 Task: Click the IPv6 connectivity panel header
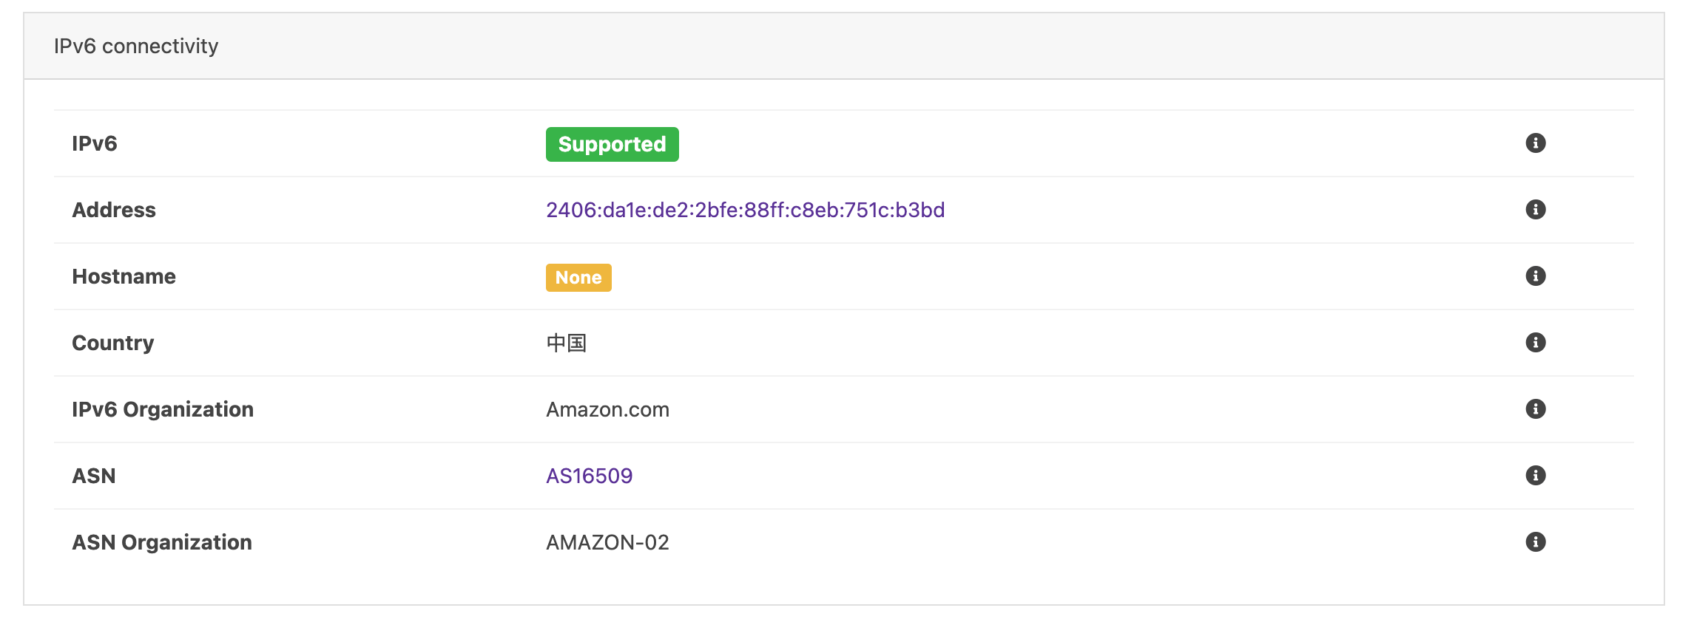[x=136, y=47]
